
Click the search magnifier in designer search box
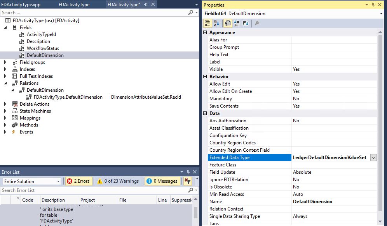[x=190, y=13]
